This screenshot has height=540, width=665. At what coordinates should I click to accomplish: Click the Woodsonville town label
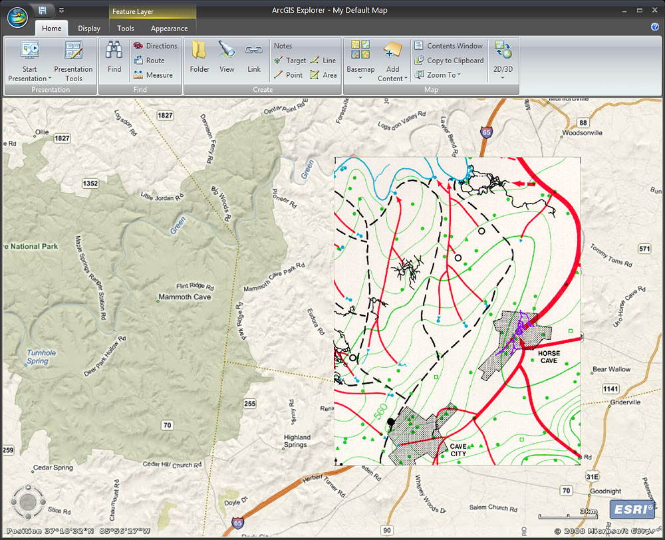pos(582,133)
